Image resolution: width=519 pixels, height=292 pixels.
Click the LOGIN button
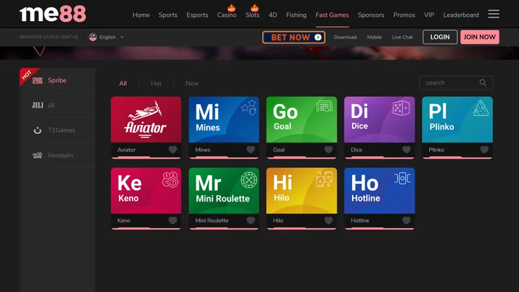(440, 37)
